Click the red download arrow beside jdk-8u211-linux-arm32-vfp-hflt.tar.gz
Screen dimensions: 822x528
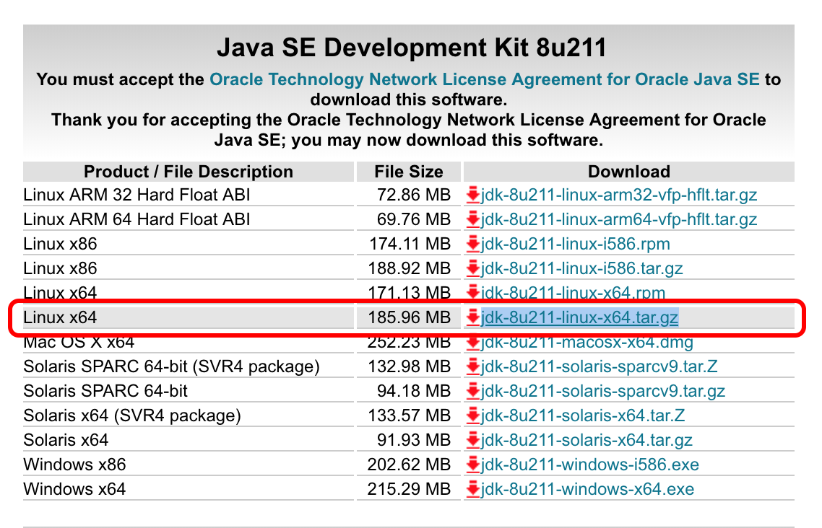point(473,195)
